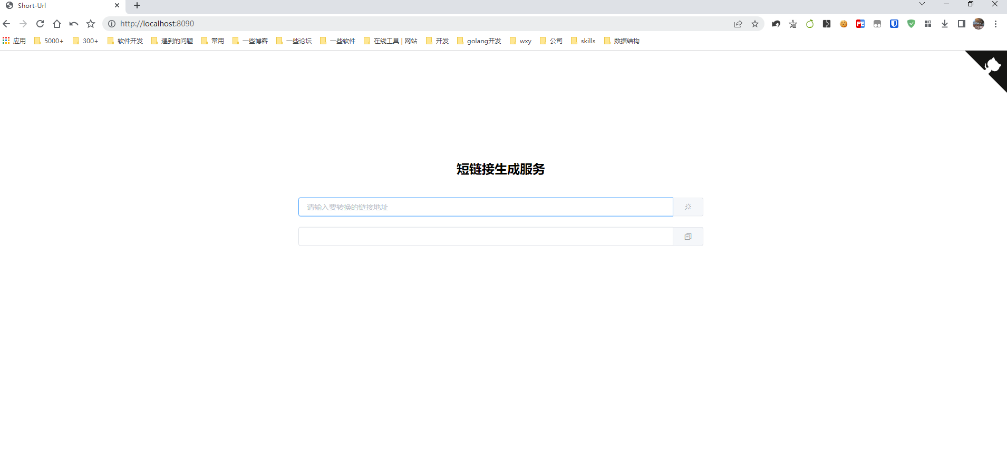Open the 开发 bookmark folder
Image resolution: width=1007 pixels, height=468 pixels.
[437, 41]
